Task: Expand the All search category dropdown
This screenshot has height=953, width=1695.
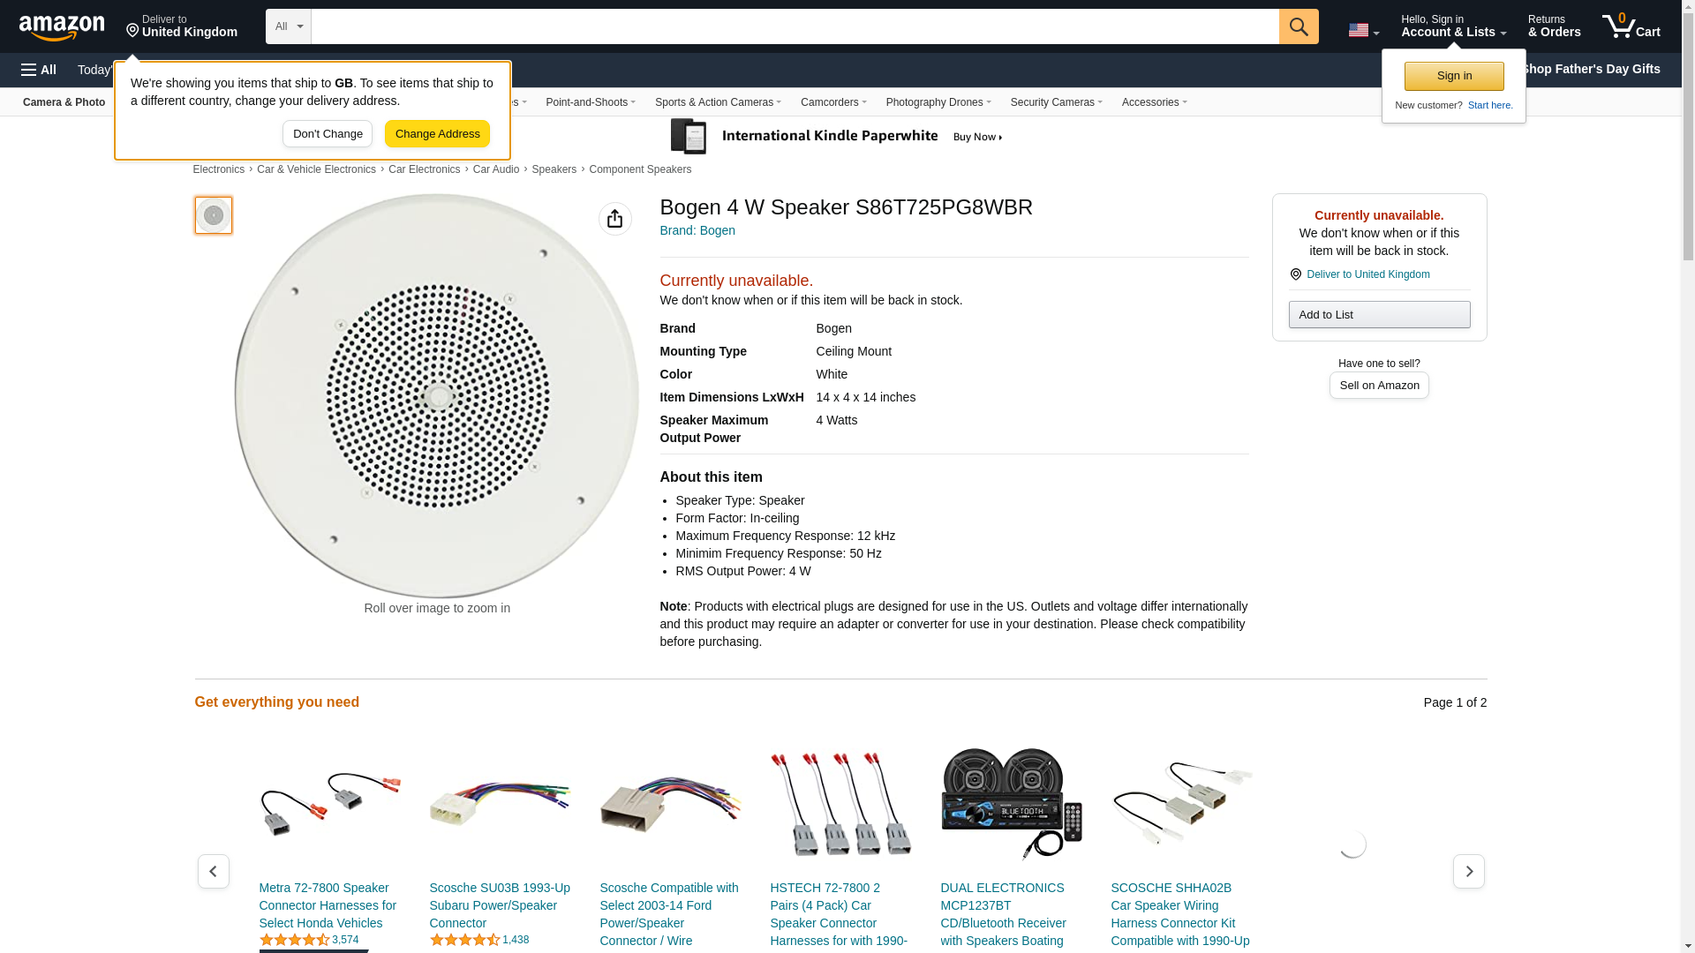Action: coord(288,26)
